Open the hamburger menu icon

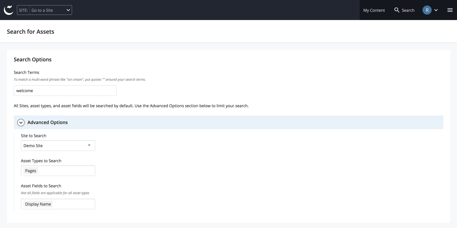tap(450, 10)
